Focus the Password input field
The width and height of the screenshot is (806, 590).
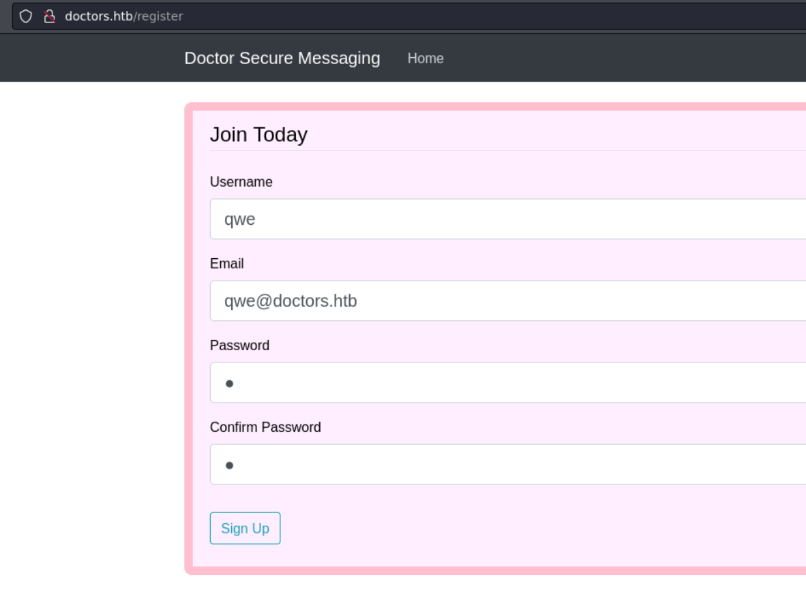click(x=508, y=383)
